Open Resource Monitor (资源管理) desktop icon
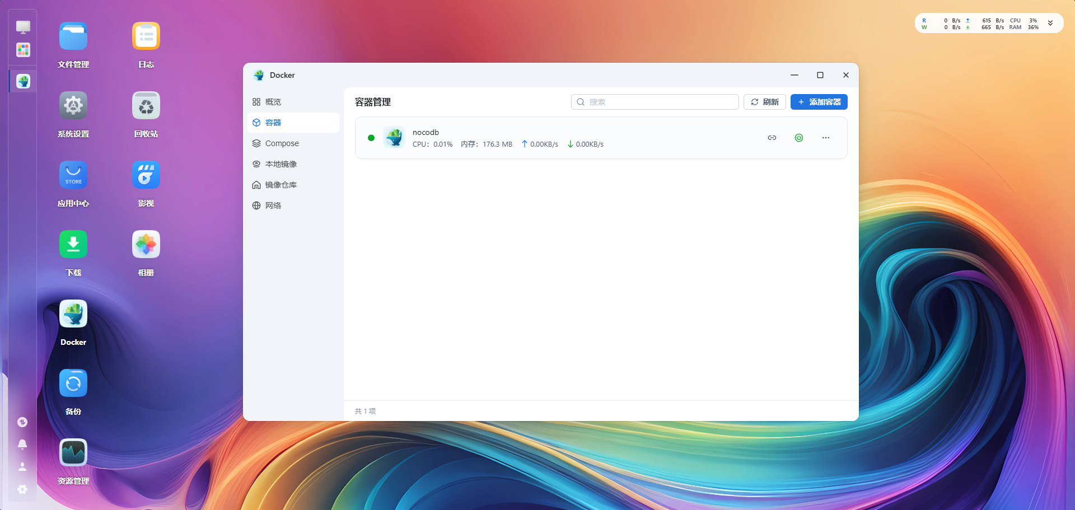 tap(73, 453)
